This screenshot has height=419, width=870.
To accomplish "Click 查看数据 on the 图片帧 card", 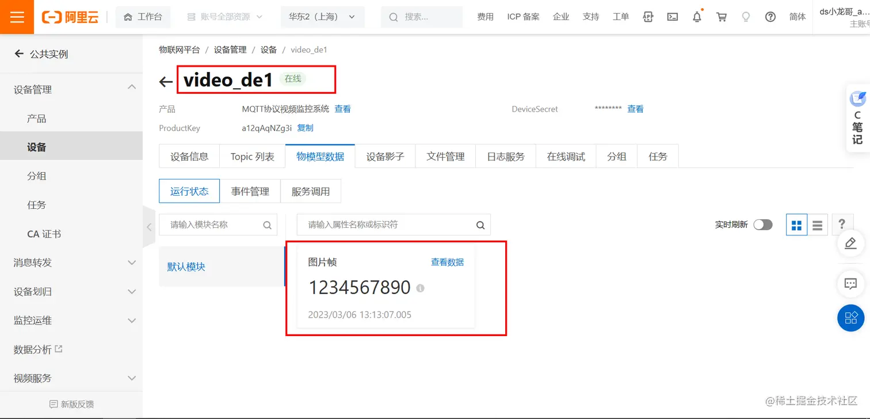I will coord(448,262).
